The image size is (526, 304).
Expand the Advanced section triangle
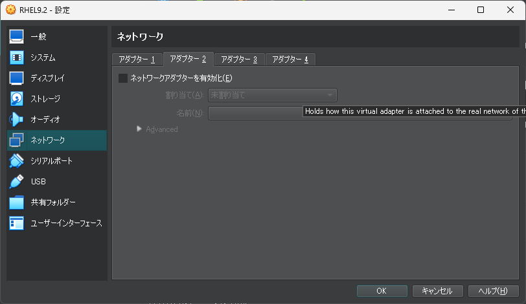coord(139,129)
